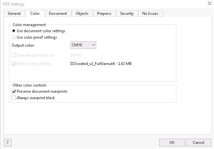Switch to the Document tab
214x149 pixels.
pyautogui.click(x=58, y=14)
